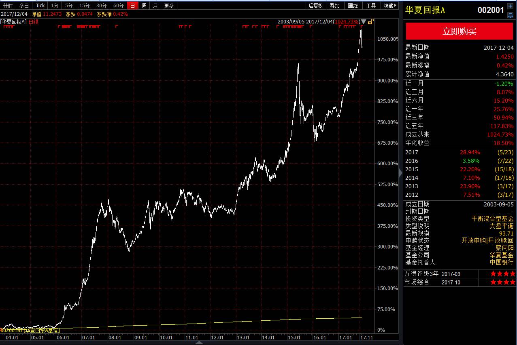This screenshot has height=345, width=517.
Task: Click the 15.01 time axis label
Action: pyautogui.click(x=294, y=337)
